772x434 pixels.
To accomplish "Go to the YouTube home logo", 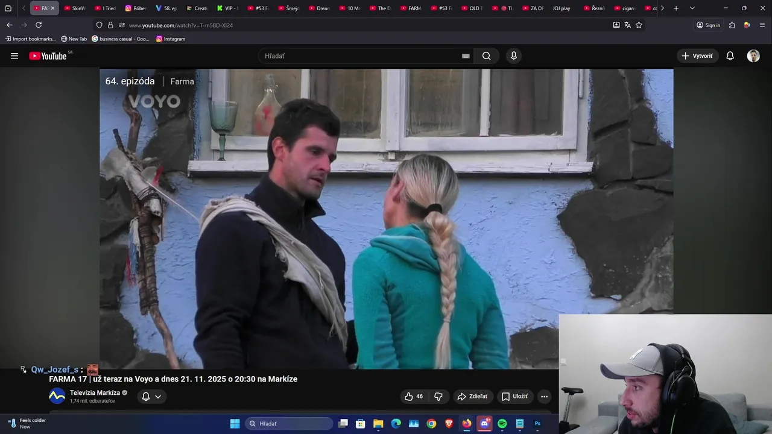I will (48, 56).
